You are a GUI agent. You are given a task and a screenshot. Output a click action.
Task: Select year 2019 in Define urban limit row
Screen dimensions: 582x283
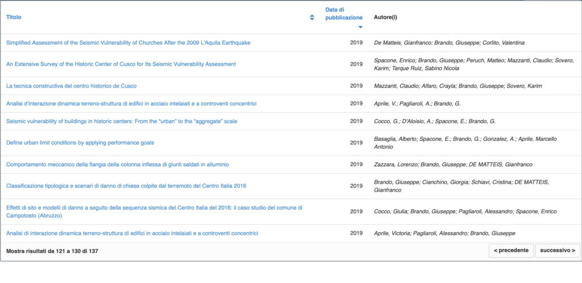pos(356,142)
